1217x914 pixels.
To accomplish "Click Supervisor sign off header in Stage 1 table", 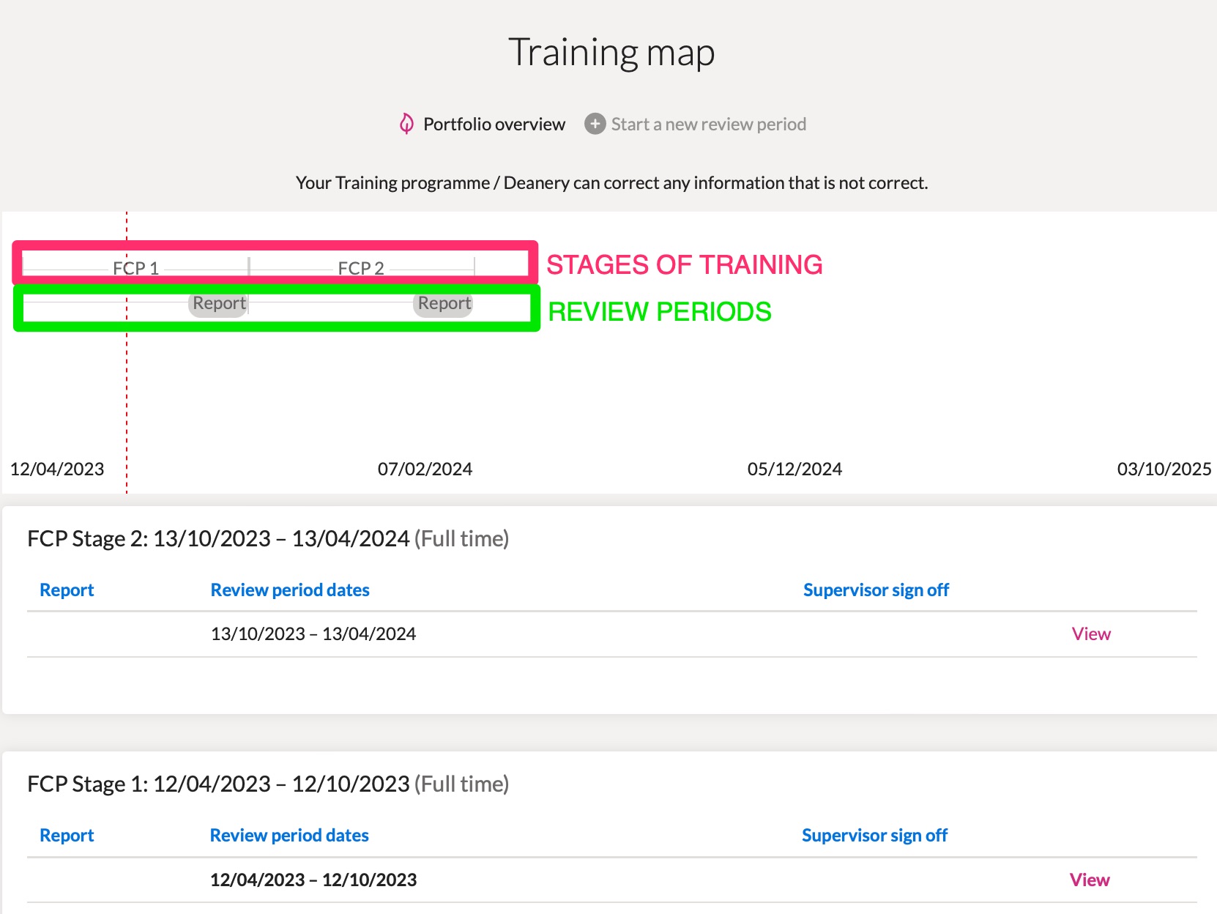I will pyautogui.click(x=874, y=835).
